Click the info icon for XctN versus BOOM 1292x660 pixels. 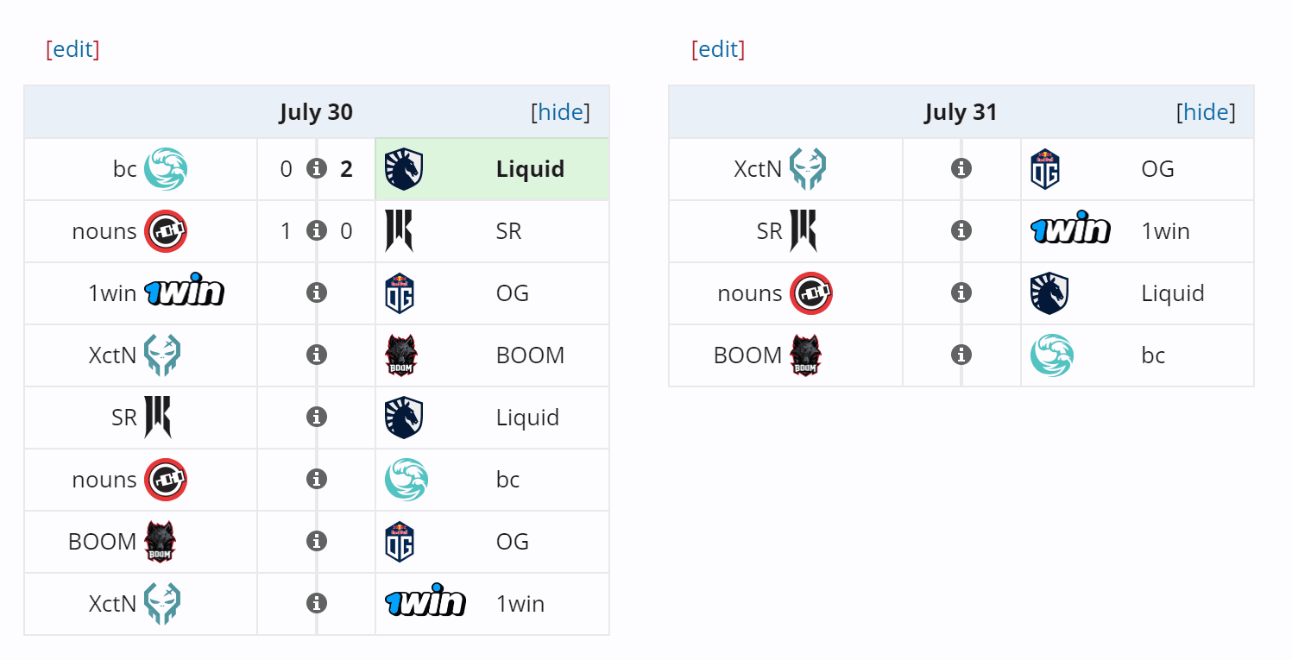click(x=317, y=355)
